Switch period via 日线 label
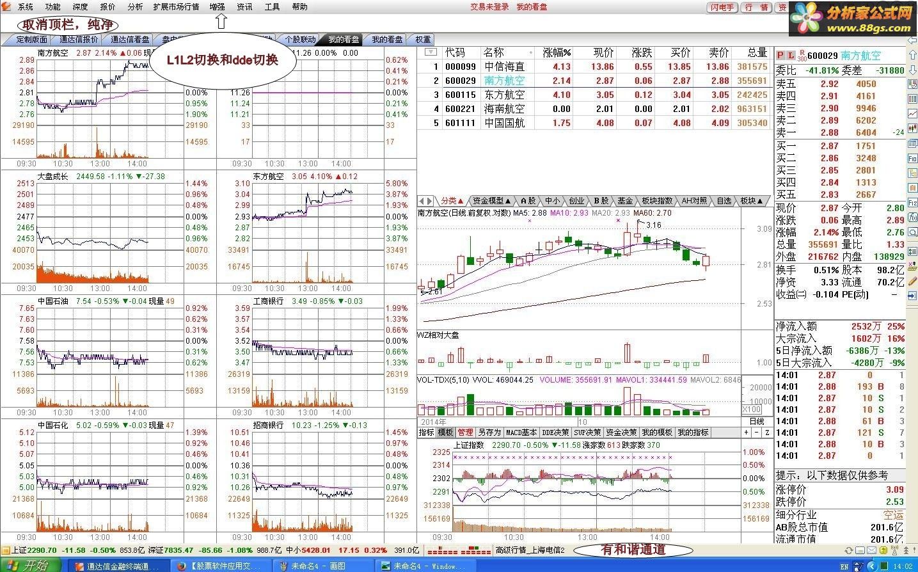Screen dimensions: 918x572 coord(757,422)
